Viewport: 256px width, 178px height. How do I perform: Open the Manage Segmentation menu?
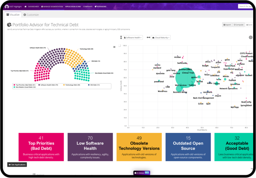tap(52, 6)
